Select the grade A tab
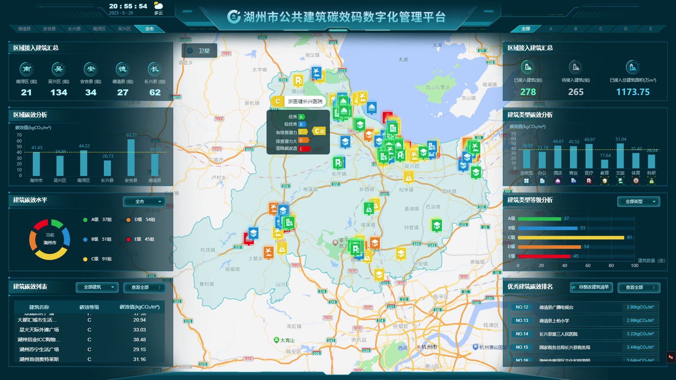This screenshot has width=676, height=380. pyautogui.click(x=551, y=29)
